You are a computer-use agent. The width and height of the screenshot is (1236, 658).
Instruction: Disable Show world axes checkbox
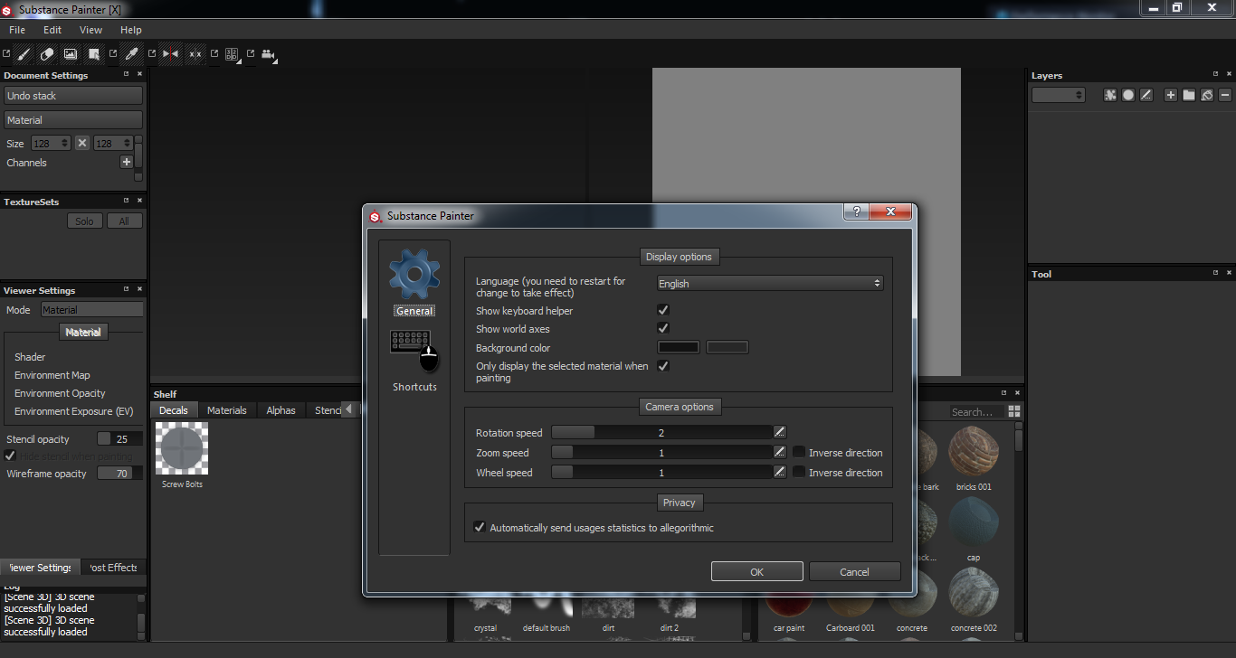click(x=663, y=328)
